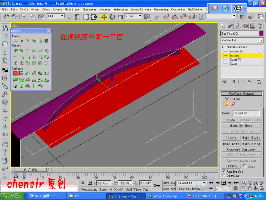Click the Redo arrow icon
The image size is (266, 200).
[14, 16]
